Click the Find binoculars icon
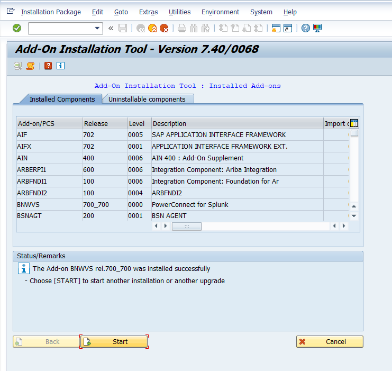This screenshot has width=392, height=371. point(193,28)
